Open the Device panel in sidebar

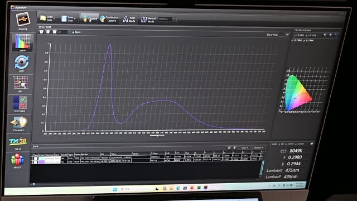point(23,21)
